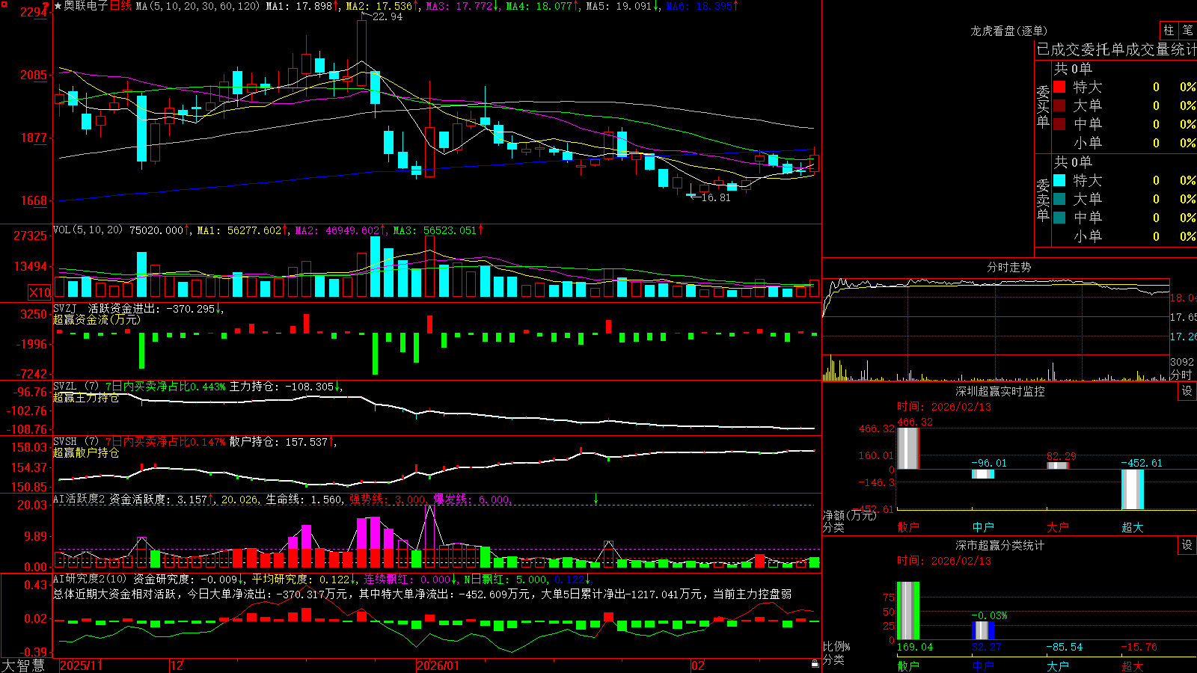Open 设 settings for 深圳超赢实时监控
Screen dimensions: 1197x673
pyautogui.click(x=1187, y=391)
